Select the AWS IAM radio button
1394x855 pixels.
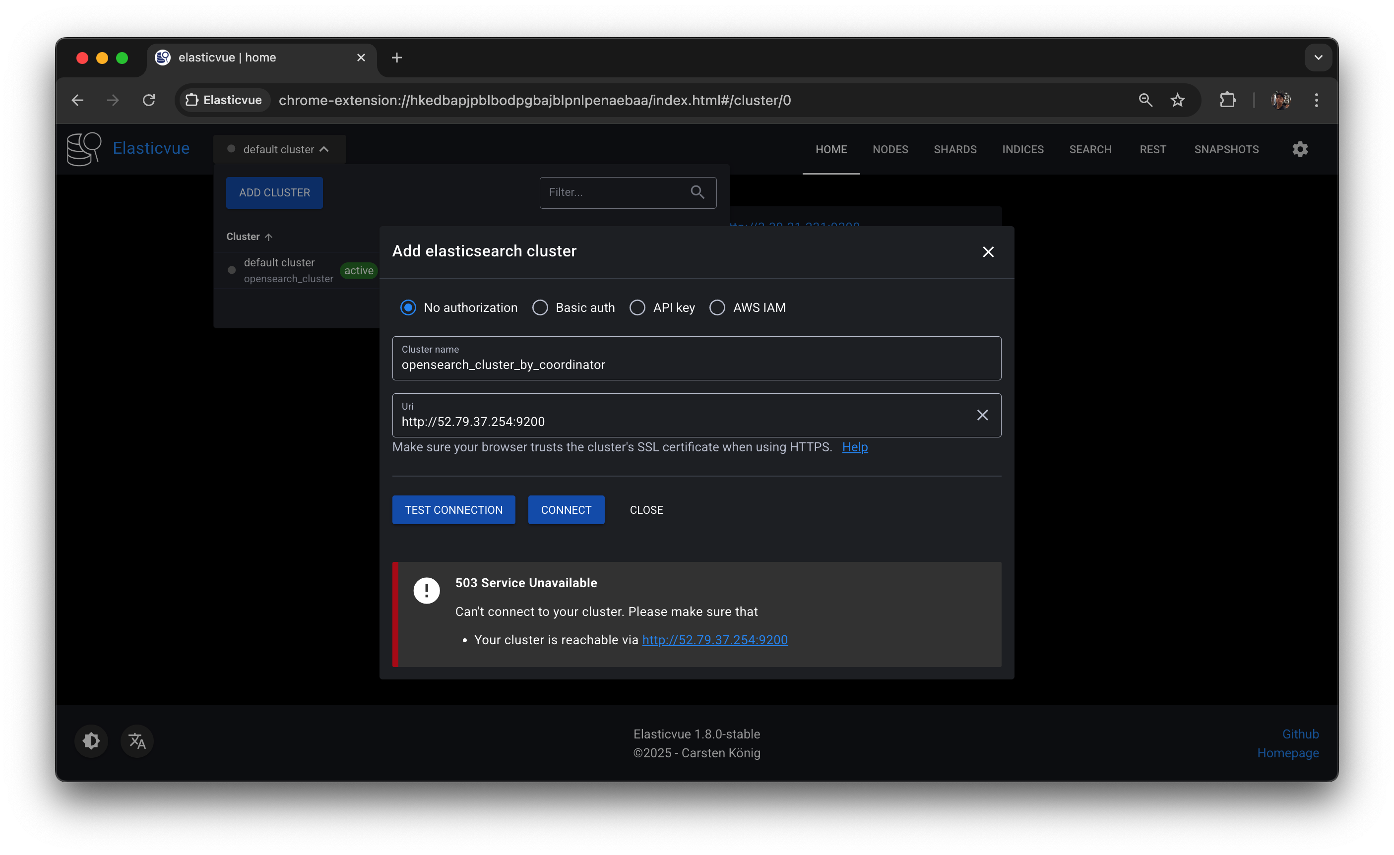pyautogui.click(x=717, y=307)
